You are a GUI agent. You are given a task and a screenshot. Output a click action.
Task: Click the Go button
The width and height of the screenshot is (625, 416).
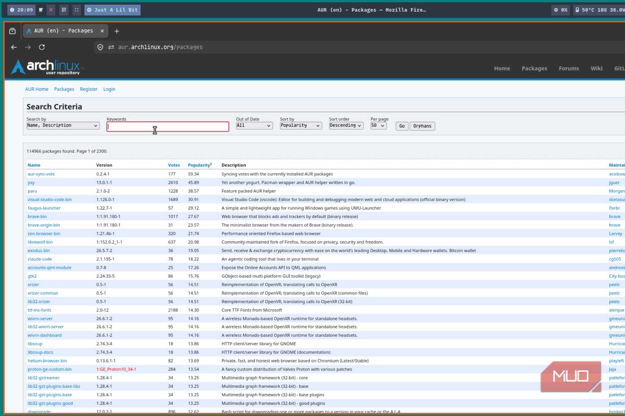402,126
